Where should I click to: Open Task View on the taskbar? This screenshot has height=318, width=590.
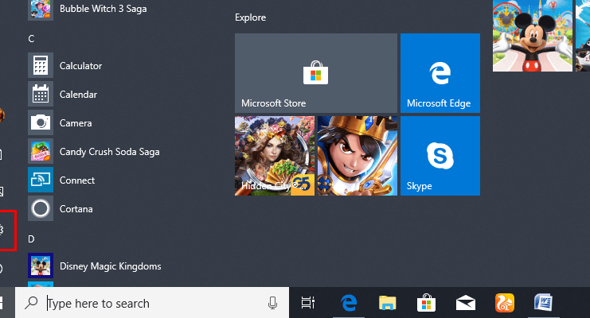click(x=308, y=303)
